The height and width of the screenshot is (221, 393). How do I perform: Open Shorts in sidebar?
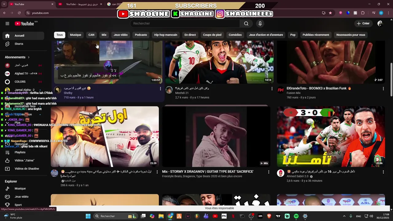23,44
